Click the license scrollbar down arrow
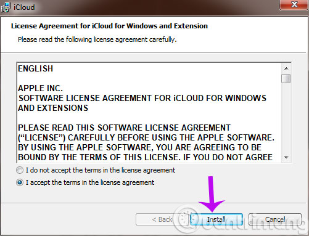This screenshot has width=309, height=236. [x=286, y=158]
